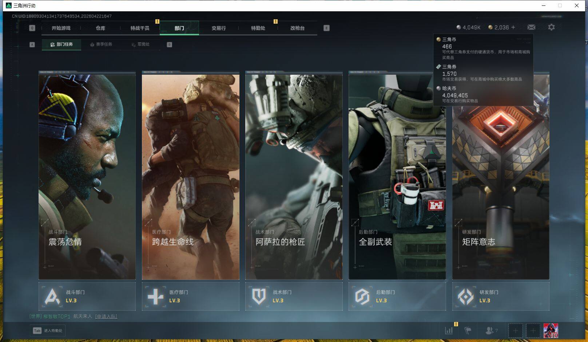The image size is (588, 342).
Task: Open the friends list icon
Action: click(x=489, y=331)
